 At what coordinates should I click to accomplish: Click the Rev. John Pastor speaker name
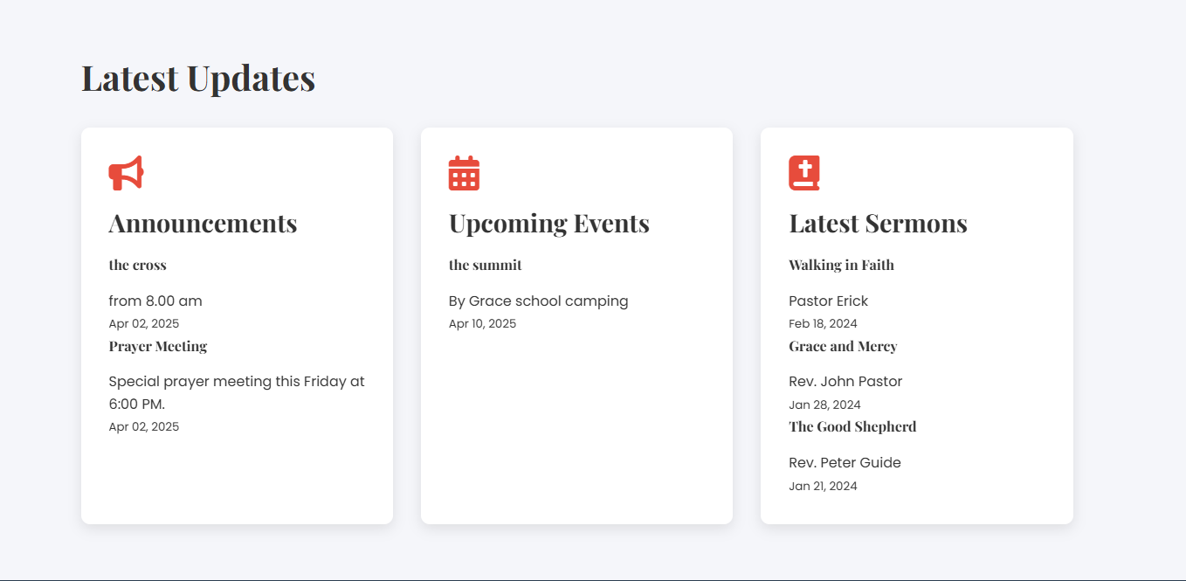[x=845, y=381]
